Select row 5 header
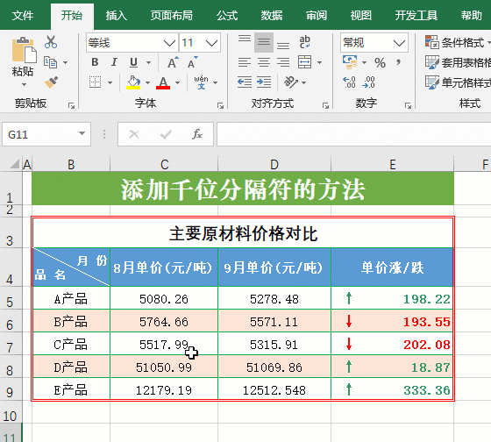Viewport: 491px width, 442px height. pos(10,298)
